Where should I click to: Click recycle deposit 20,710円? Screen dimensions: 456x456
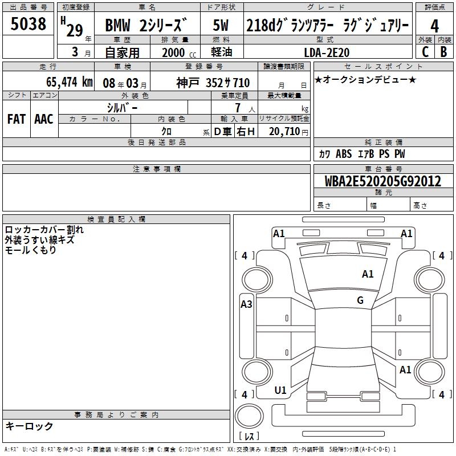pos(288,132)
